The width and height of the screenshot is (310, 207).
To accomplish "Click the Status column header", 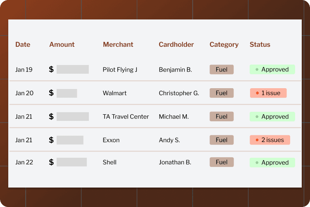I will 260,45.
